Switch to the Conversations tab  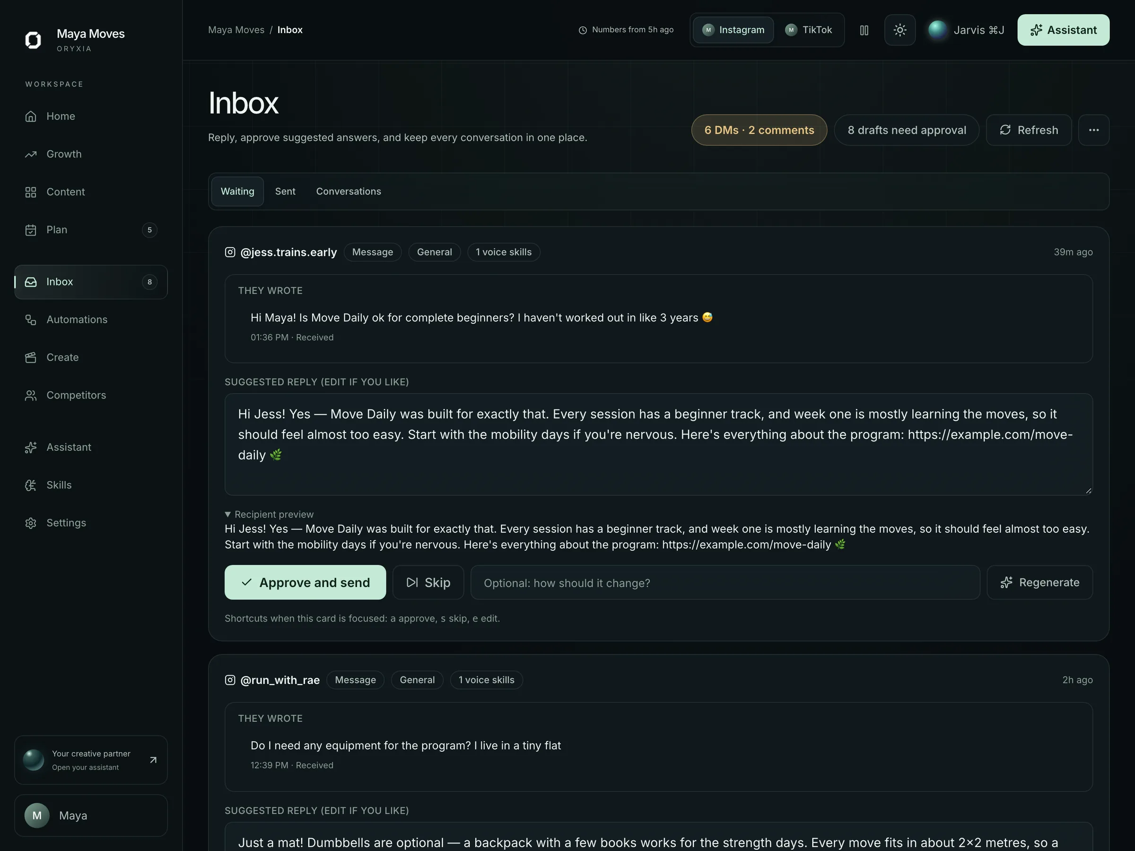[x=349, y=191]
